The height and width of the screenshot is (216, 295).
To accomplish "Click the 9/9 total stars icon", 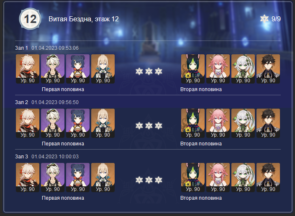I will [264, 19].
